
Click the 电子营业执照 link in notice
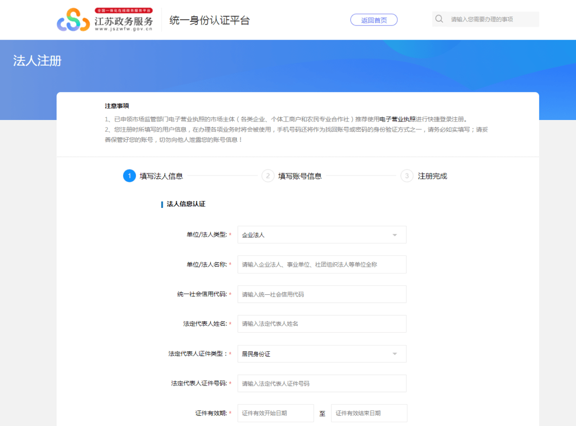click(x=397, y=119)
